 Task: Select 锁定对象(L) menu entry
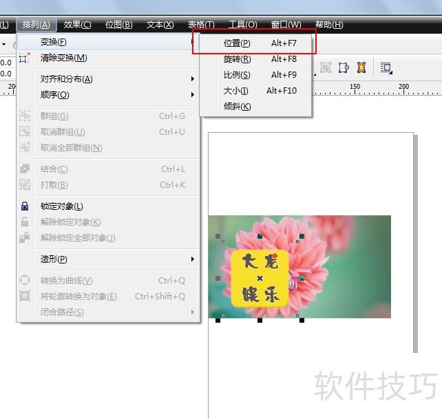pyautogui.click(x=107, y=206)
